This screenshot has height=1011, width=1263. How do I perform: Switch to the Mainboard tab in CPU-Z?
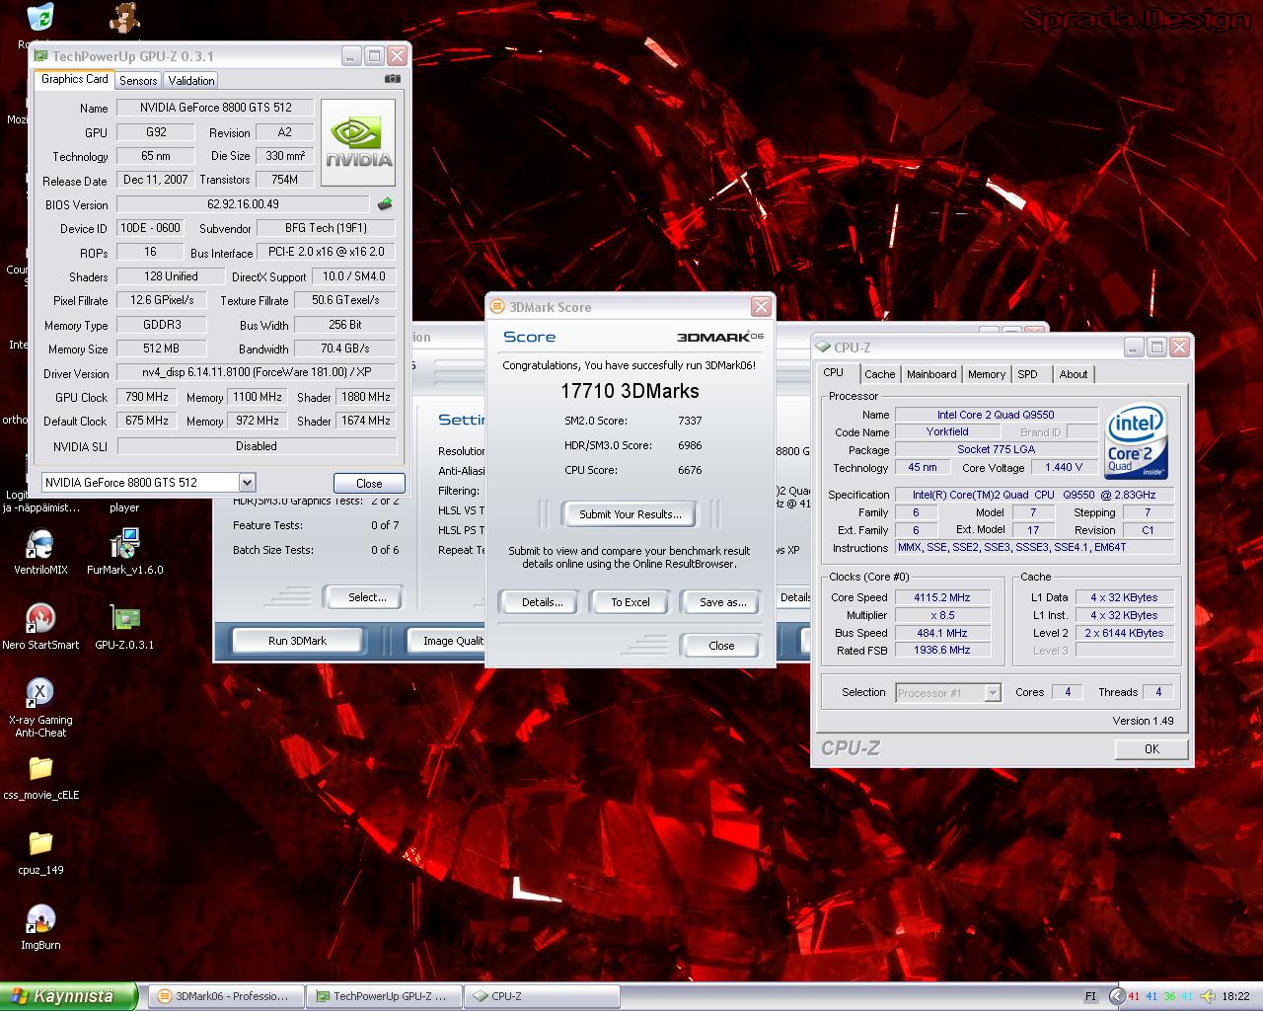pos(931,374)
